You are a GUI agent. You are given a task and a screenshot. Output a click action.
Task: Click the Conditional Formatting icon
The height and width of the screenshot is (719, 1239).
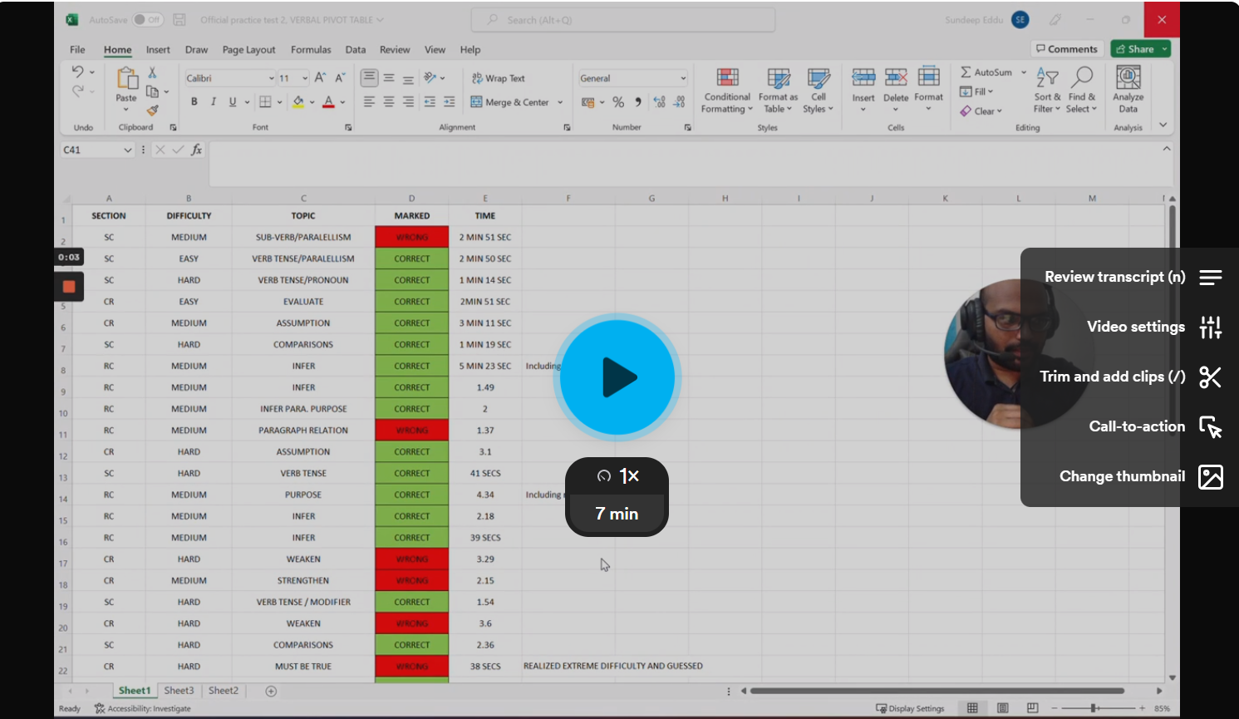[x=727, y=79]
